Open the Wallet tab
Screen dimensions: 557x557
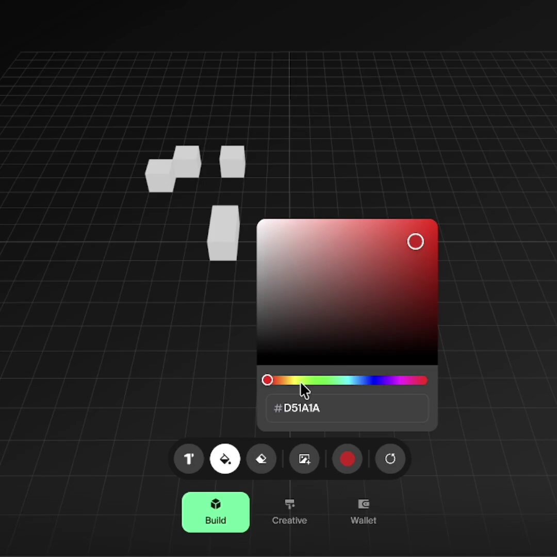[364, 512]
